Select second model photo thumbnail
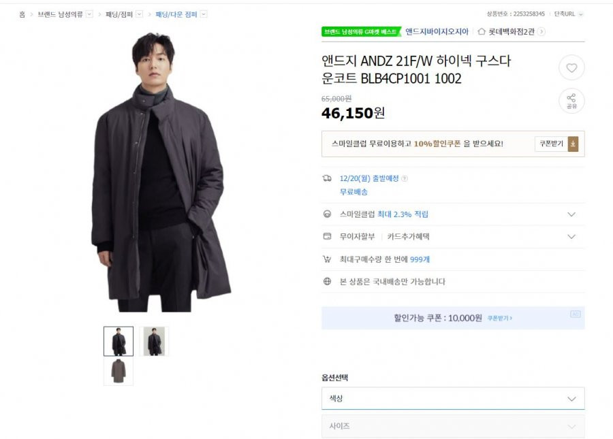Viewport: 613px width, 439px height. point(154,342)
